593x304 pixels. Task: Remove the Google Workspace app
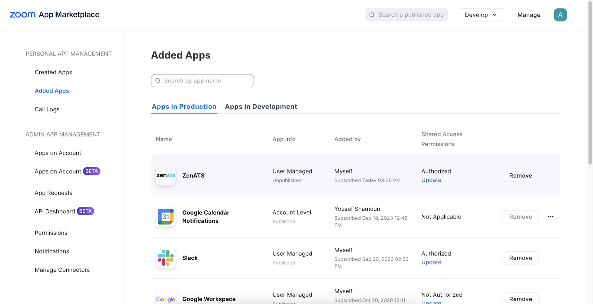520,298
